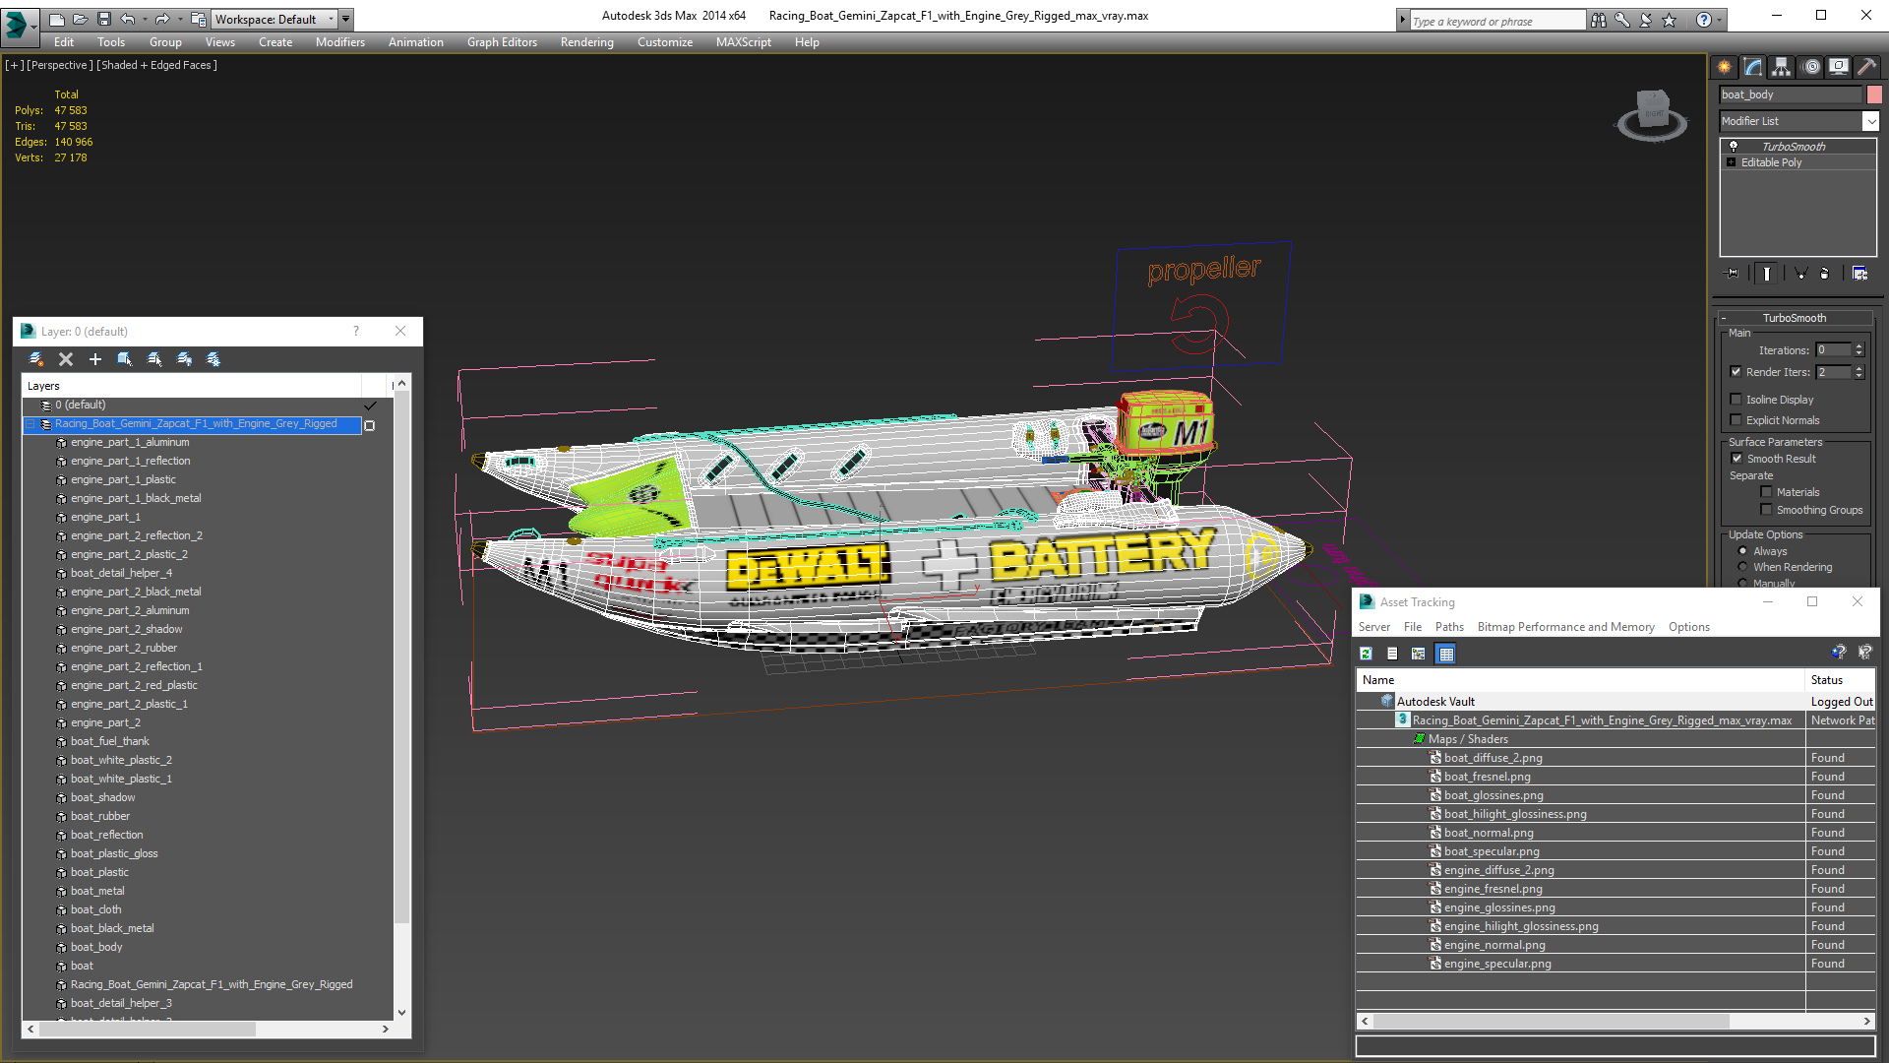Click the boat_body object color swatch
The image size is (1889, 1063).
1874,94
